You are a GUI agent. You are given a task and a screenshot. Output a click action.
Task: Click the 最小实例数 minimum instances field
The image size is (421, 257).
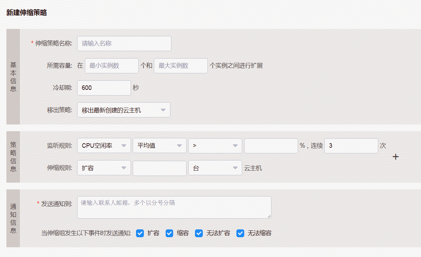(111, 66)
